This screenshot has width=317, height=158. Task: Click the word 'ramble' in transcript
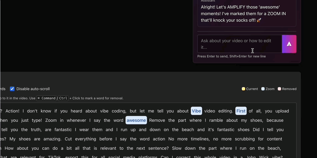[x=217, y=120]
